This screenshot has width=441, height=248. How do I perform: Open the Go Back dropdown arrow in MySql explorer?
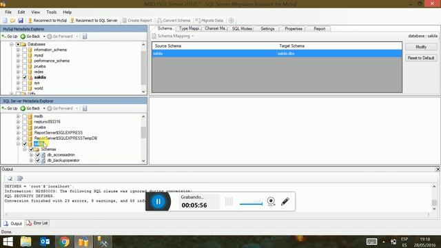coord(44,37)
